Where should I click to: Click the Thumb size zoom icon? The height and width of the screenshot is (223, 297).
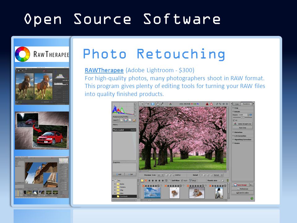tap(223, 181)
